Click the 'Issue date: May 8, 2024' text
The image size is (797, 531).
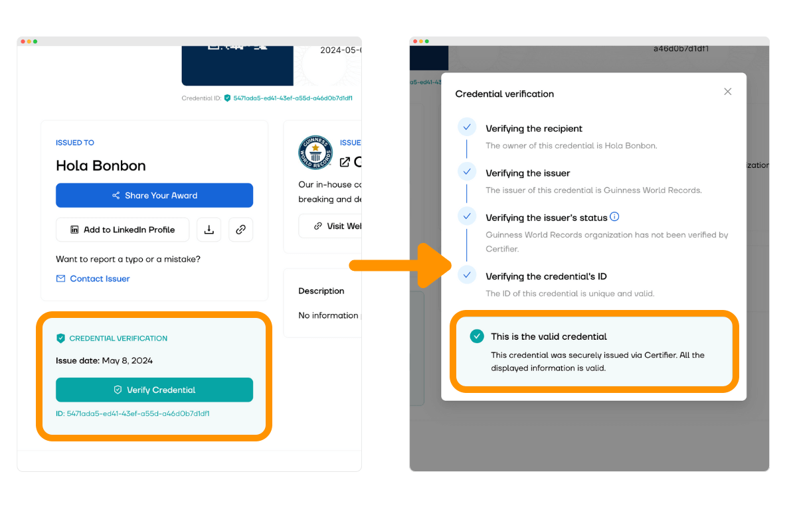point(104,361)
